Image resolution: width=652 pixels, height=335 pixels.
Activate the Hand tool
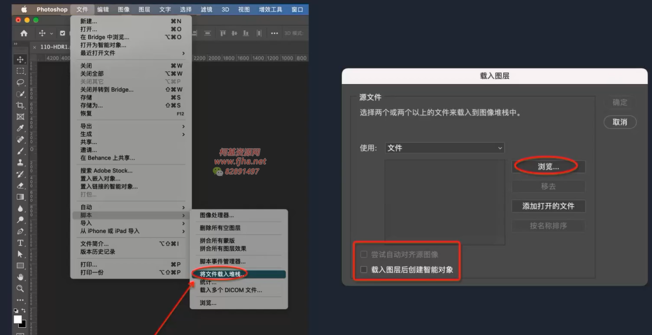coord(20,277)
